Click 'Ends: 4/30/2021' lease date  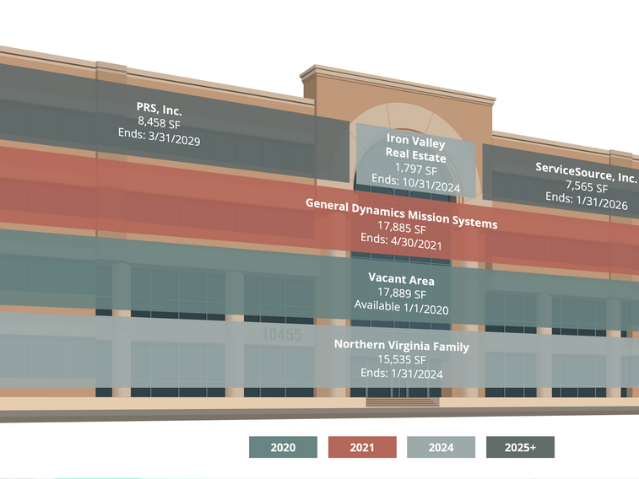402,241
